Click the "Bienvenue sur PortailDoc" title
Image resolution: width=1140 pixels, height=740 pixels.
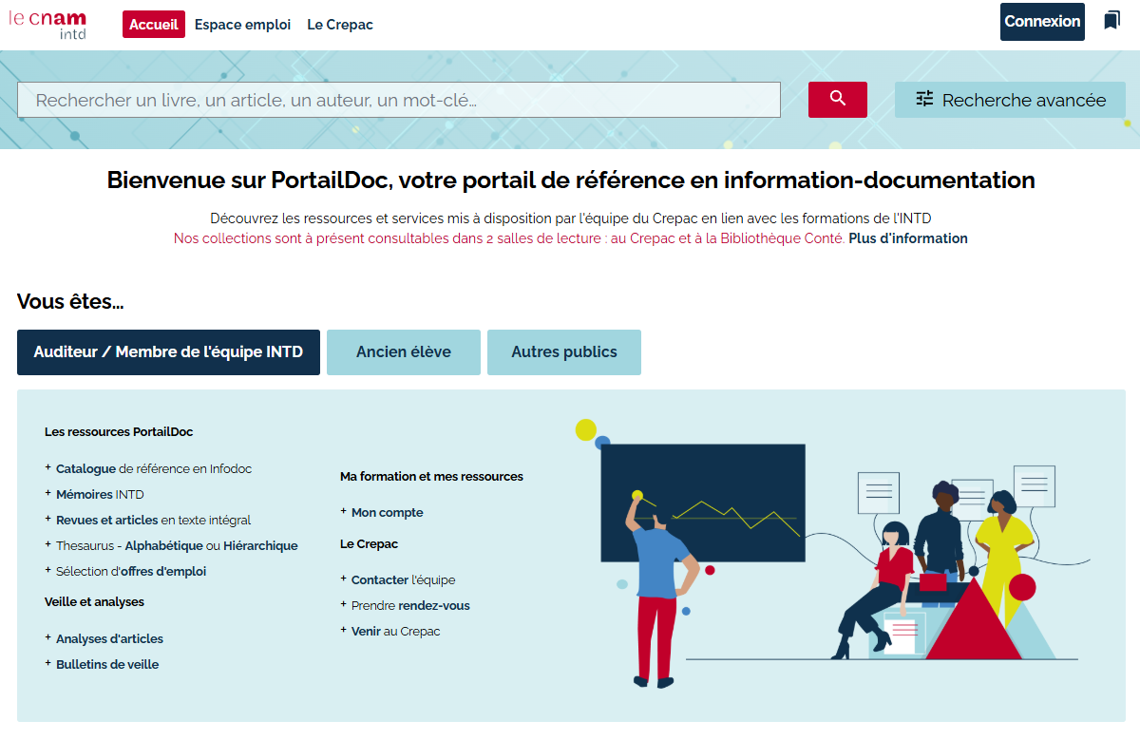point(571,180)
